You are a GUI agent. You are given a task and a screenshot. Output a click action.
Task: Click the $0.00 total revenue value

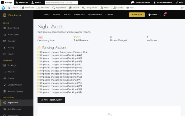[x=77, y=37]
